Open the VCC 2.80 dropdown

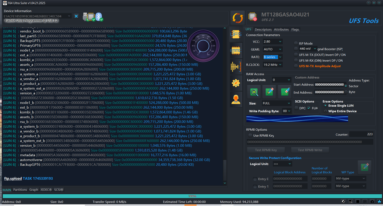[x=272, y=42]
